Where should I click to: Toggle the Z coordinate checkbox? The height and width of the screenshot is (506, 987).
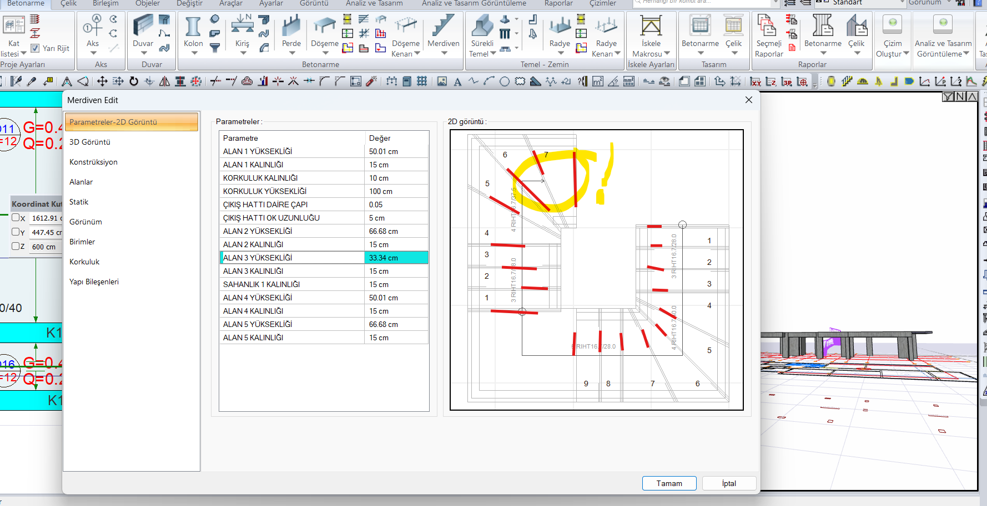pyautogui.click(x=16, y=246)
